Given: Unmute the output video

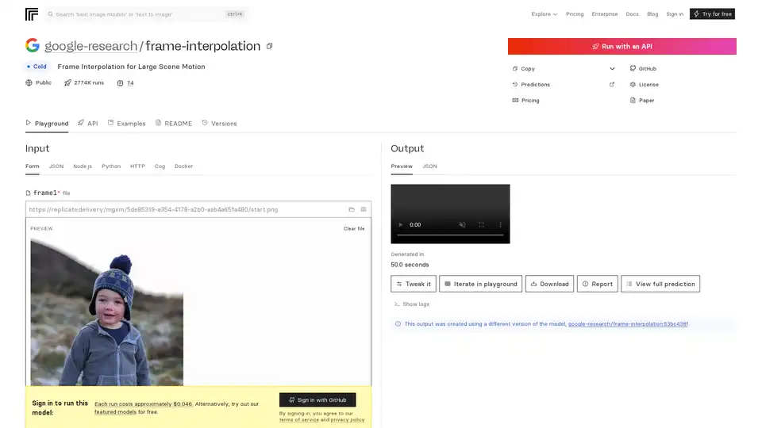Looking at the screenshot, I should click(462, 225).
